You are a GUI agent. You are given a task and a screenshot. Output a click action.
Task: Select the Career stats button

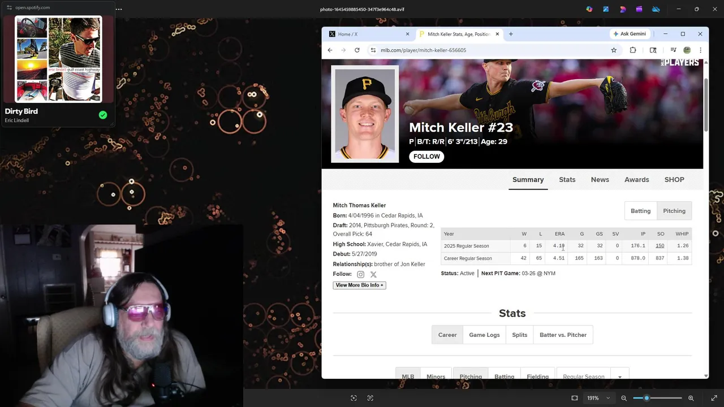[447, 335]
